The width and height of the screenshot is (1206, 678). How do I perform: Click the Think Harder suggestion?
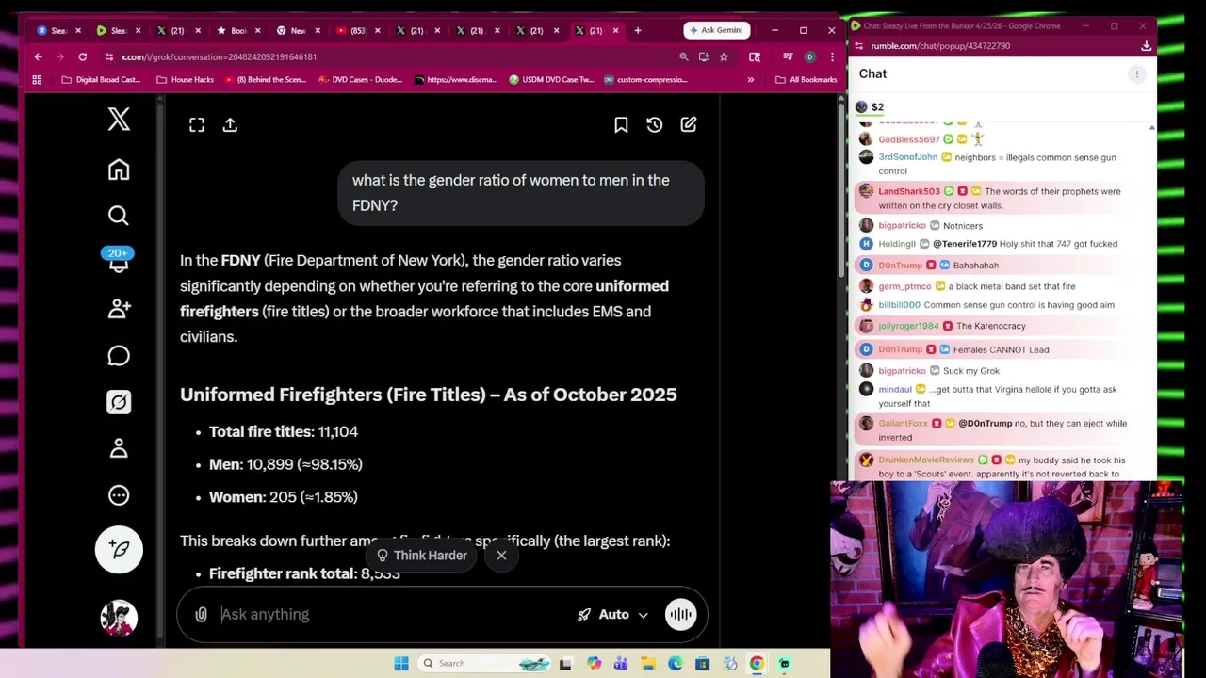tap(421, 556)
